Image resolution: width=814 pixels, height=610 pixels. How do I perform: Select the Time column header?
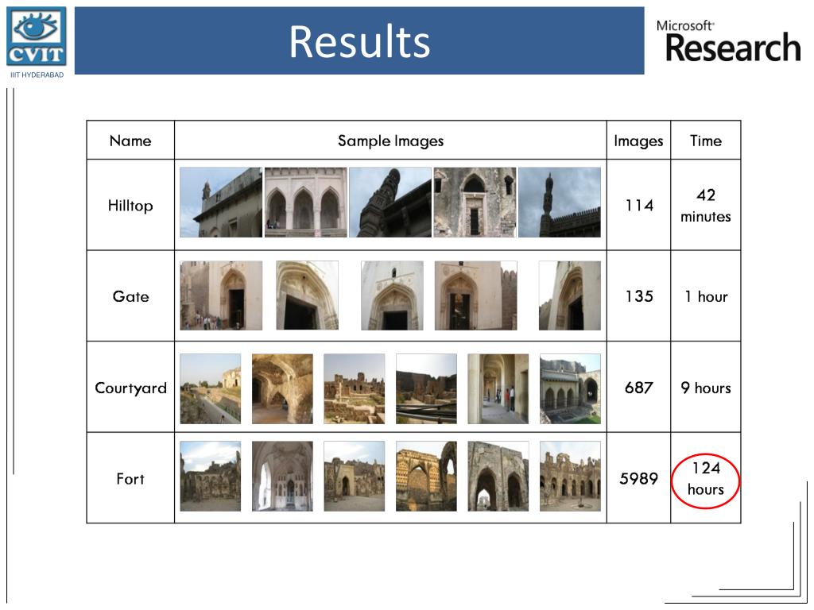(706, 141)
